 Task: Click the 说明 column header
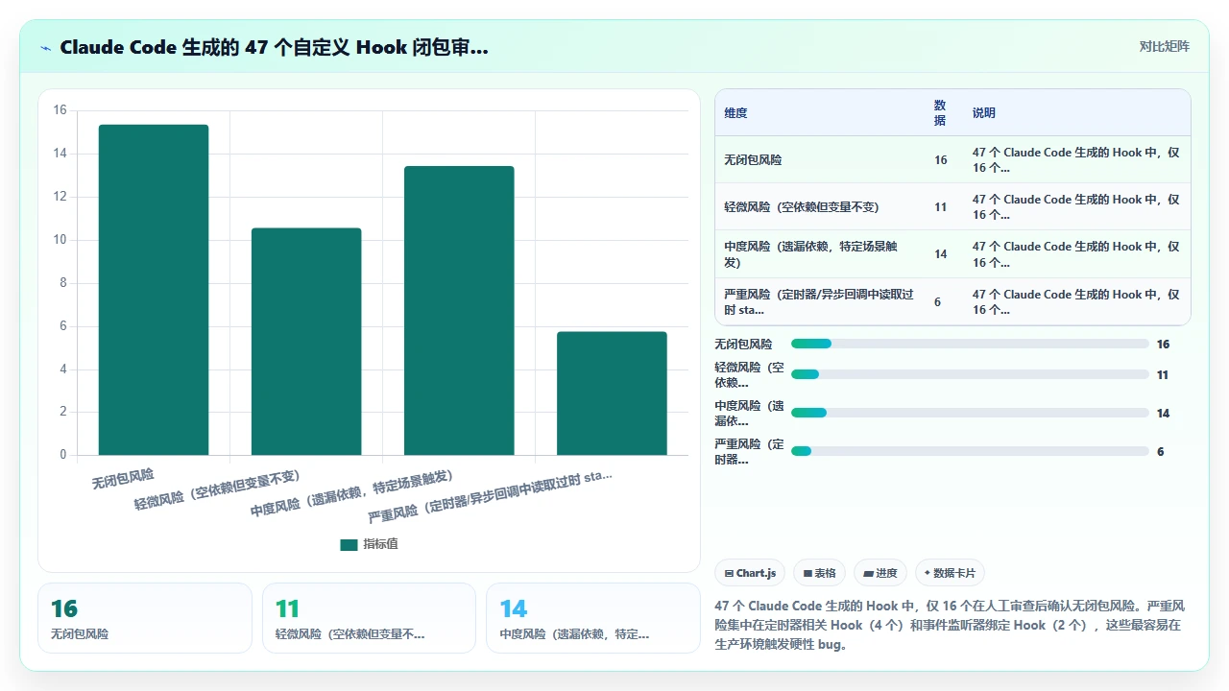(x=984, y=113)
